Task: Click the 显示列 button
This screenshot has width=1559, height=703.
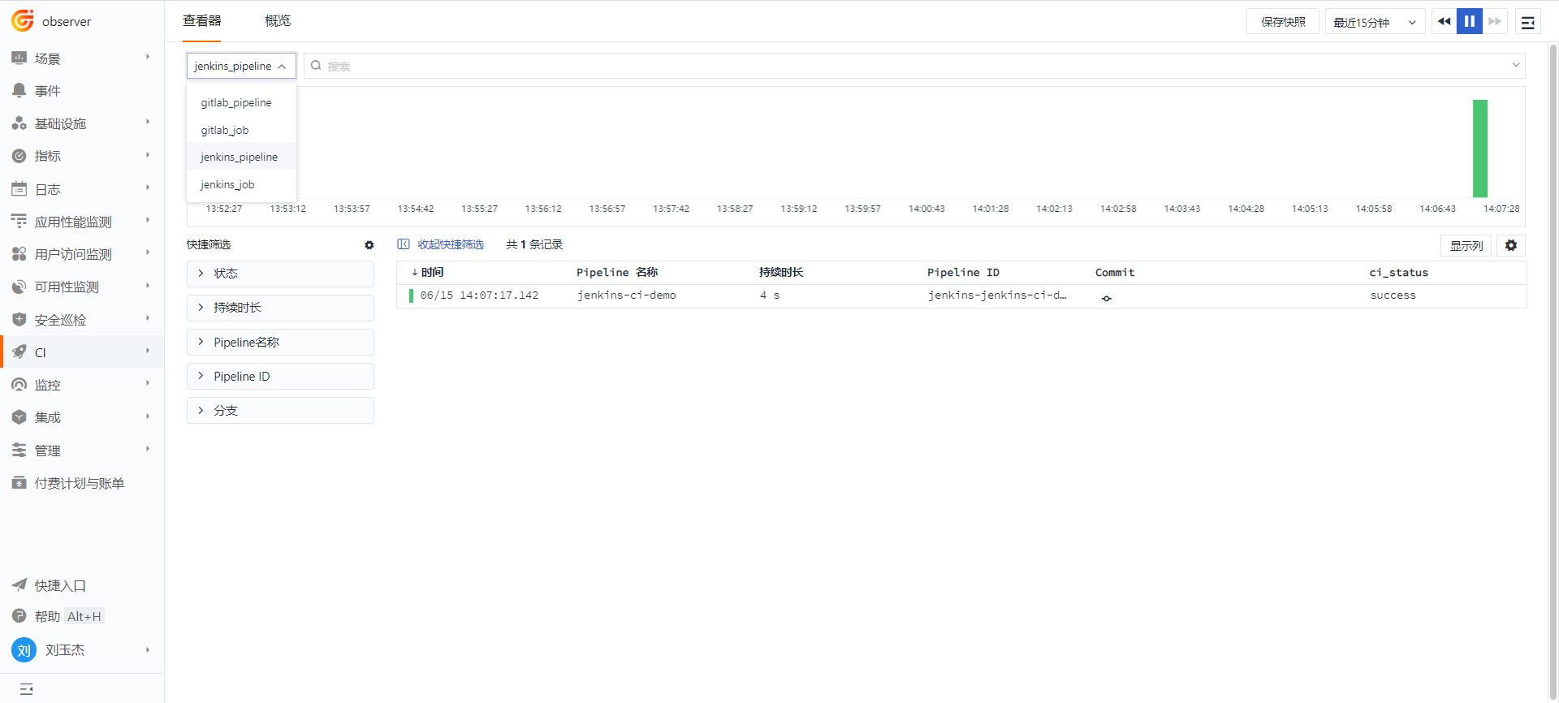Action: [1466, 245]
